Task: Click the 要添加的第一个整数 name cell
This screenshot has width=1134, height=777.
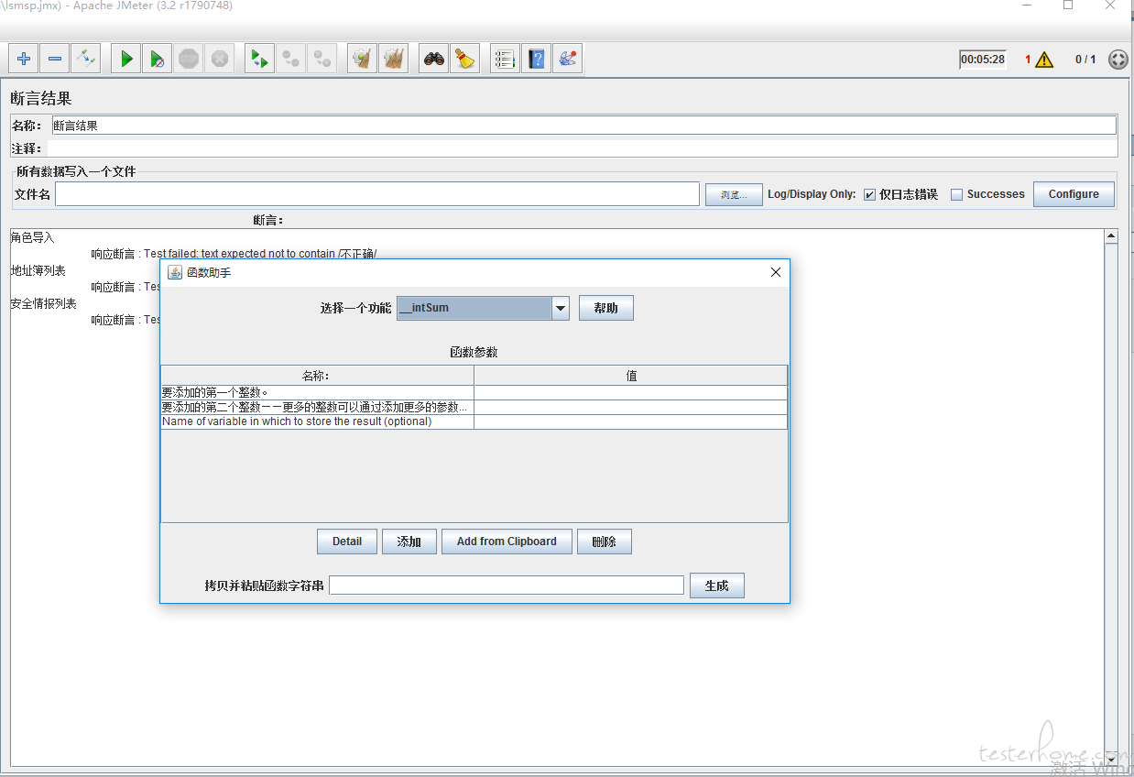Action: click(x=317, y=392)
